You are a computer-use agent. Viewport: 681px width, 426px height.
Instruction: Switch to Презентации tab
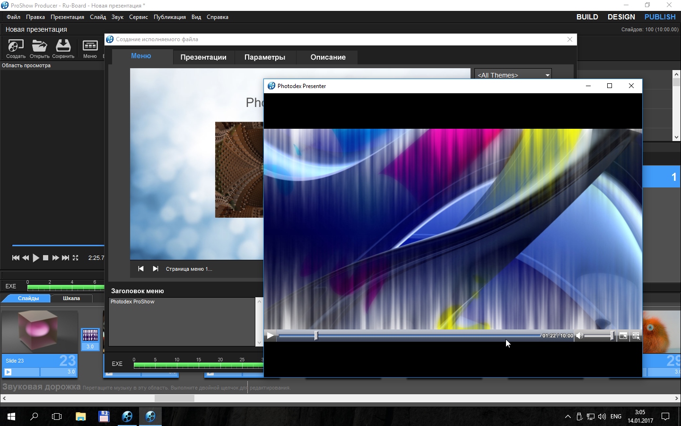(x=203, y=57)
